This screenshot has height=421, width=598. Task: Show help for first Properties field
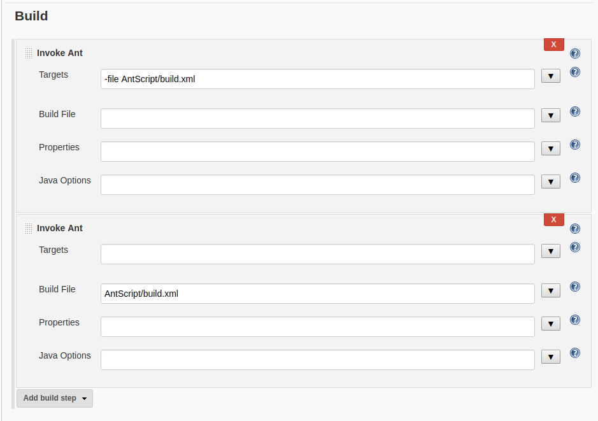(574, 145)
